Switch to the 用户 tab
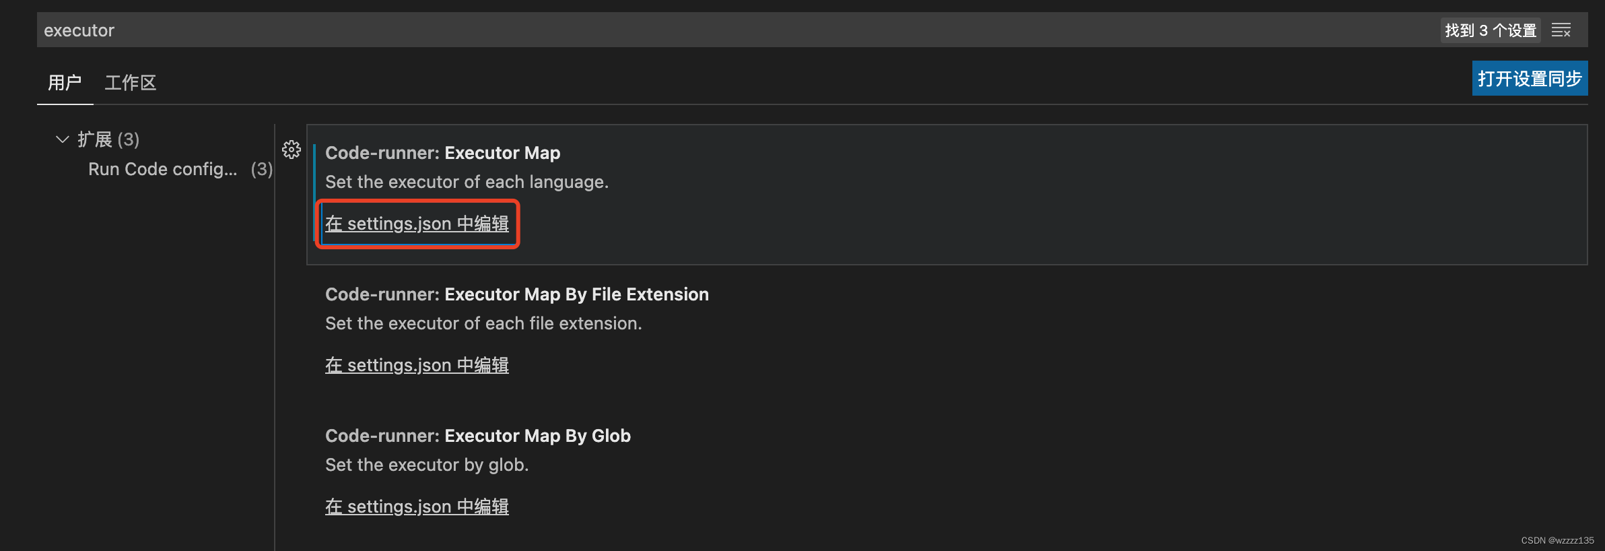Image resolution: width=1605 pixels, height=551 pixels. pyautogui.click(x=65, y=83)
